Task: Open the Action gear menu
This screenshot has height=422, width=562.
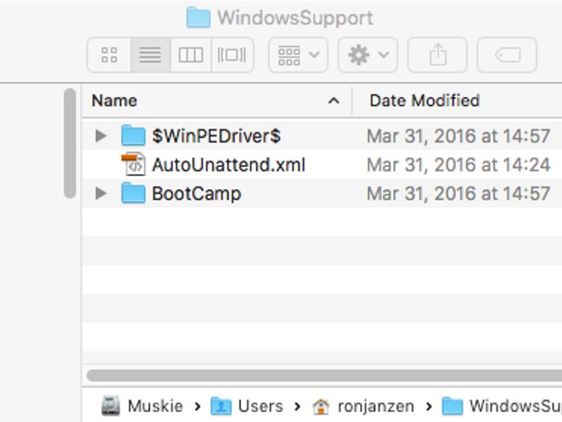Action: coord(367,55)
